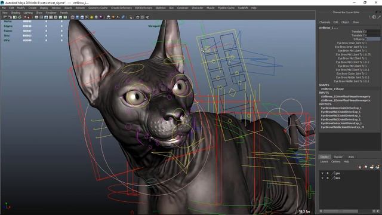The height and width of the screenshot is (215, 382).
Task: Click the smooth shade all cube icon
Action: click(77, 17)
